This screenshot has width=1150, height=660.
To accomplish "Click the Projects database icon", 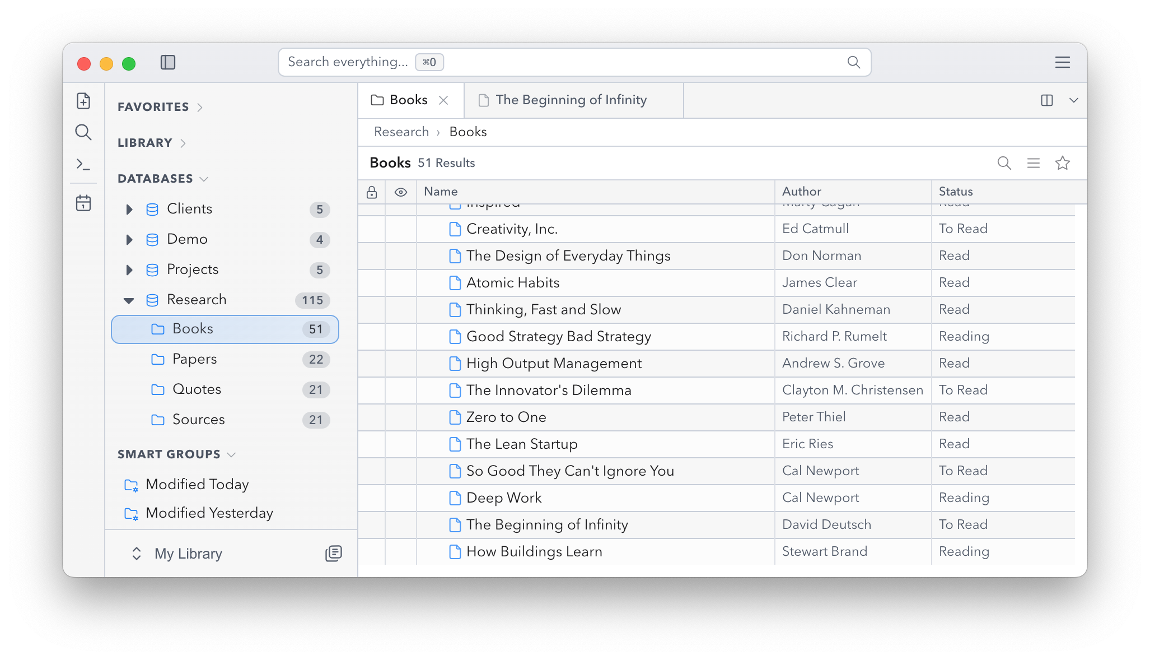I will point(152,270).
